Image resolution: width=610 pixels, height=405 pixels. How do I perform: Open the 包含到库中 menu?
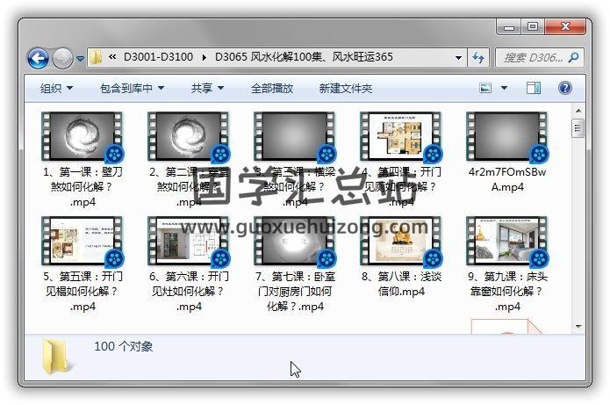pyautogui.click(x=132, y=89)
